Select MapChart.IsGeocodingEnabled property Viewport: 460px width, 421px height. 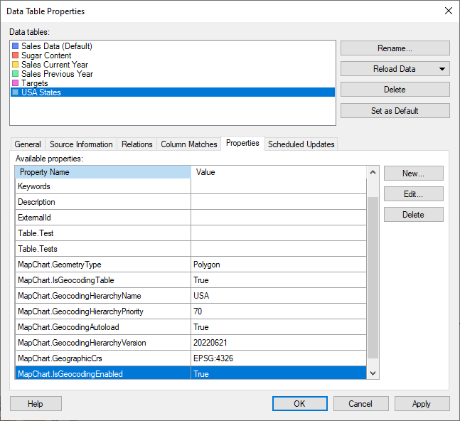191,373
